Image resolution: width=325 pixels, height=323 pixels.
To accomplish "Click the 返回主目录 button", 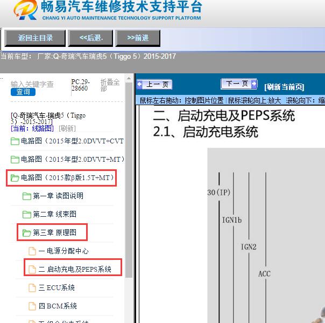I will pyautogui.click(x=35, y=38).
